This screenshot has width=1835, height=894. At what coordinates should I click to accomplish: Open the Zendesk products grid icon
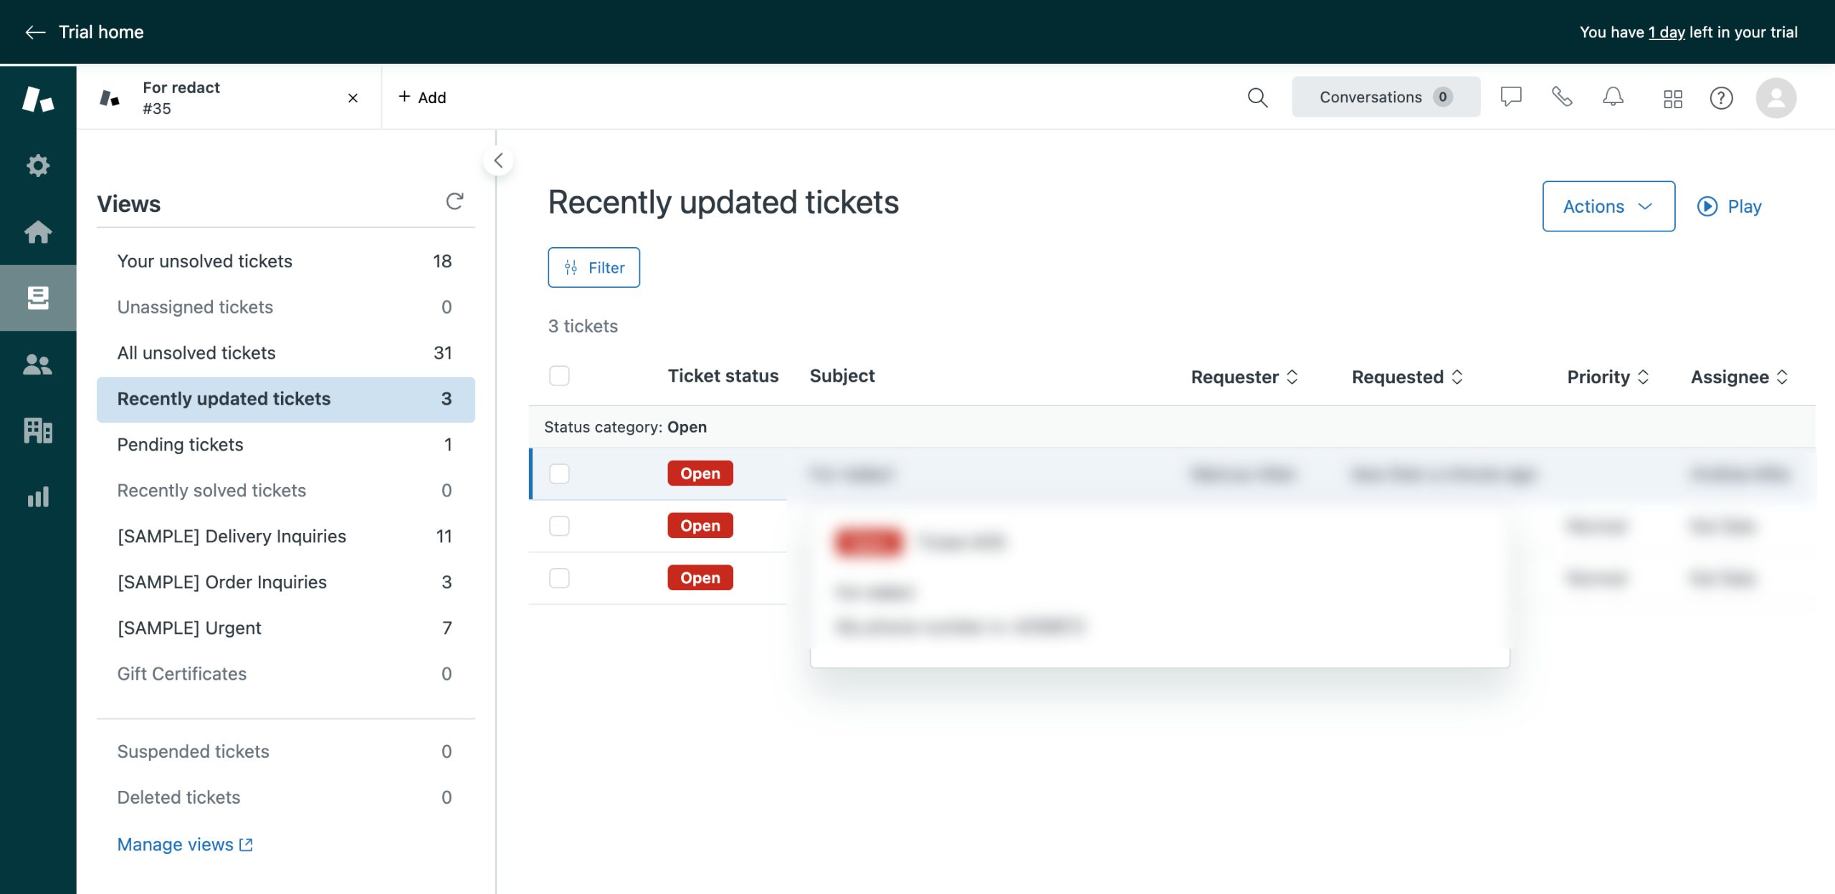[x=1672, y=98]
